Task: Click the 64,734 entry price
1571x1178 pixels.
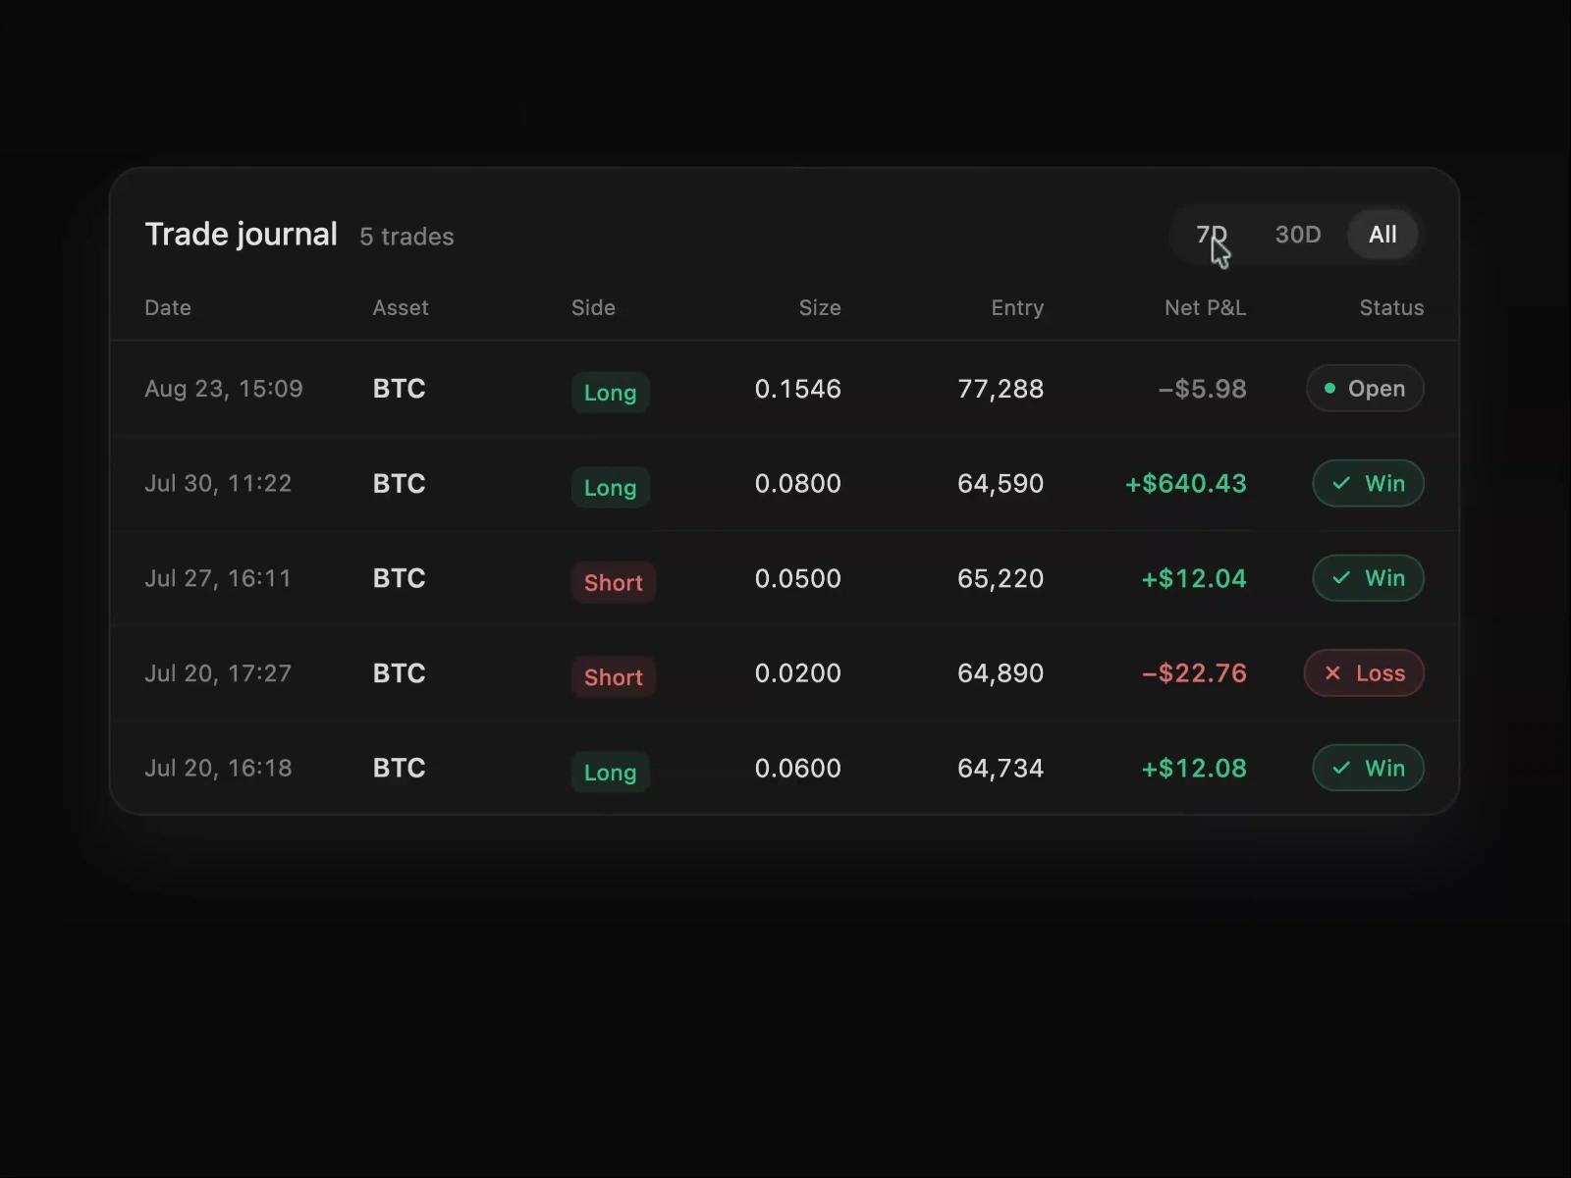Action: (1001, 768)
